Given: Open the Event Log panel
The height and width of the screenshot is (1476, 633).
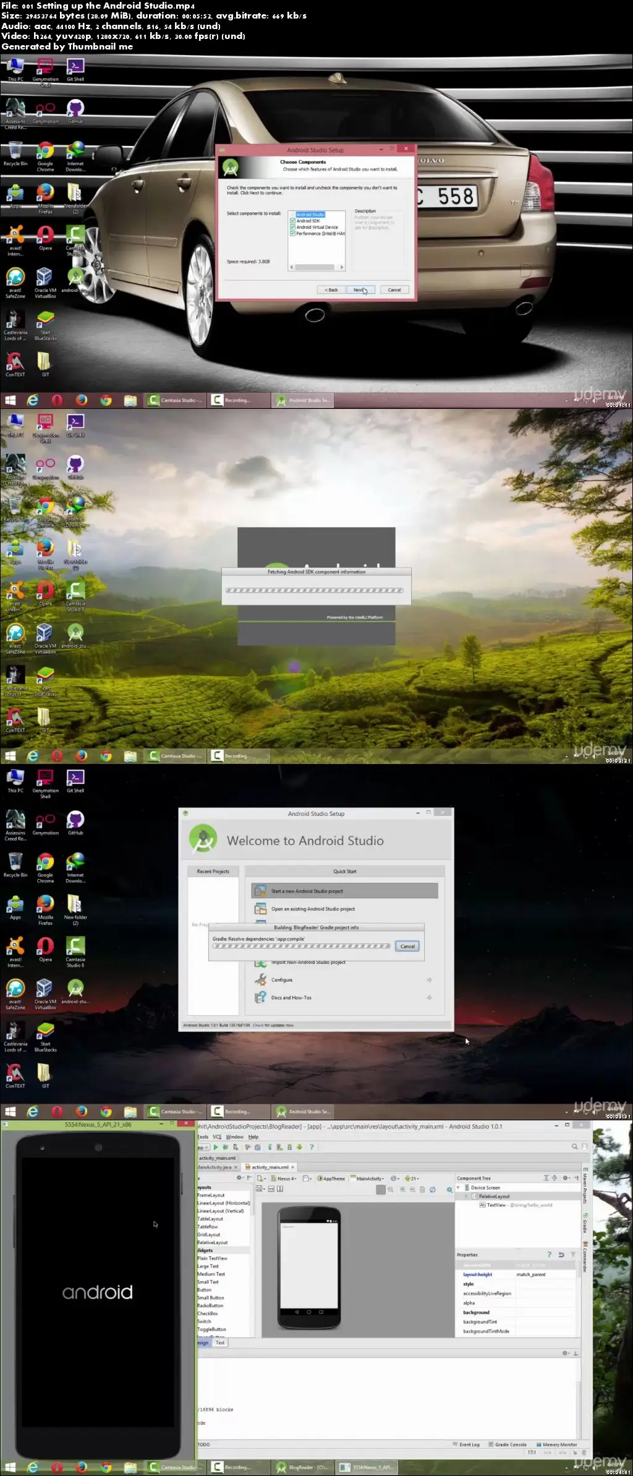Looking at the screenshot, I should [466, 1445].
